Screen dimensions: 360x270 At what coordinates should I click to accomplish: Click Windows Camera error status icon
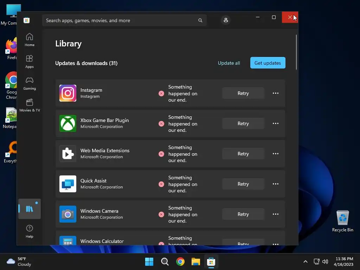point(161,214)
